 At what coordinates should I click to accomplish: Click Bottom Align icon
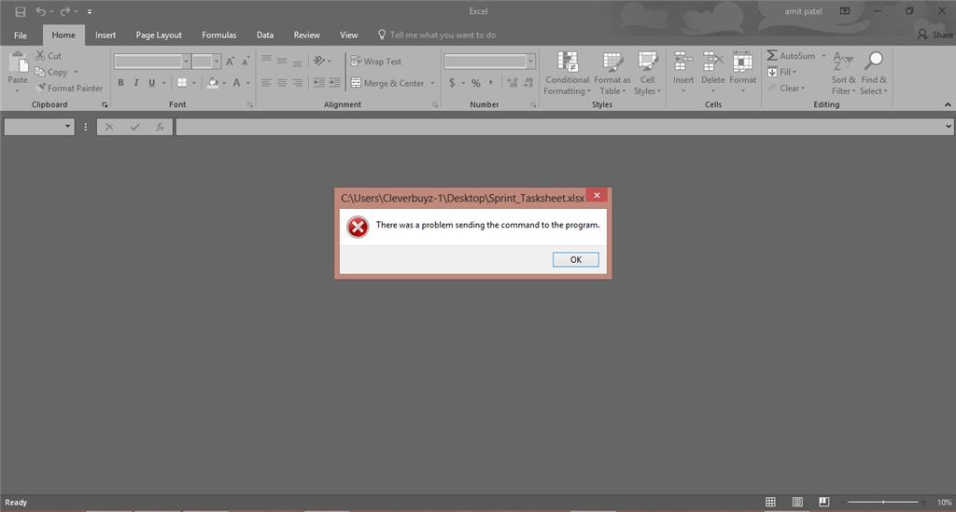(297, 61)
